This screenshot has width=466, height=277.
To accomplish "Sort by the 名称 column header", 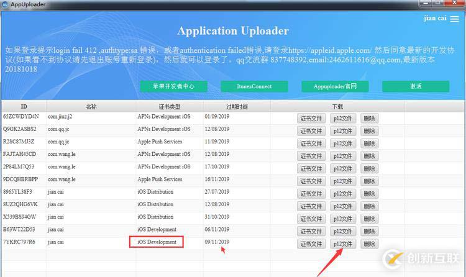I will (91, 106).
